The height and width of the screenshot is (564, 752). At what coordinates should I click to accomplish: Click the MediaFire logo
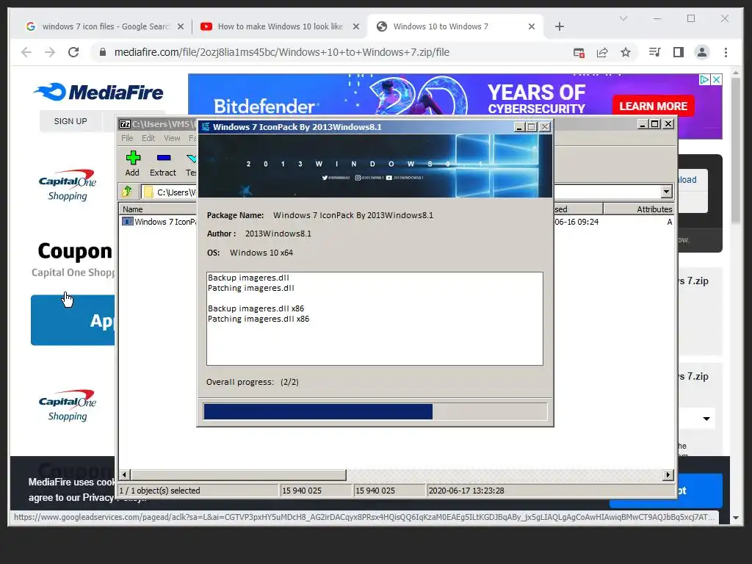coord(98,92)
